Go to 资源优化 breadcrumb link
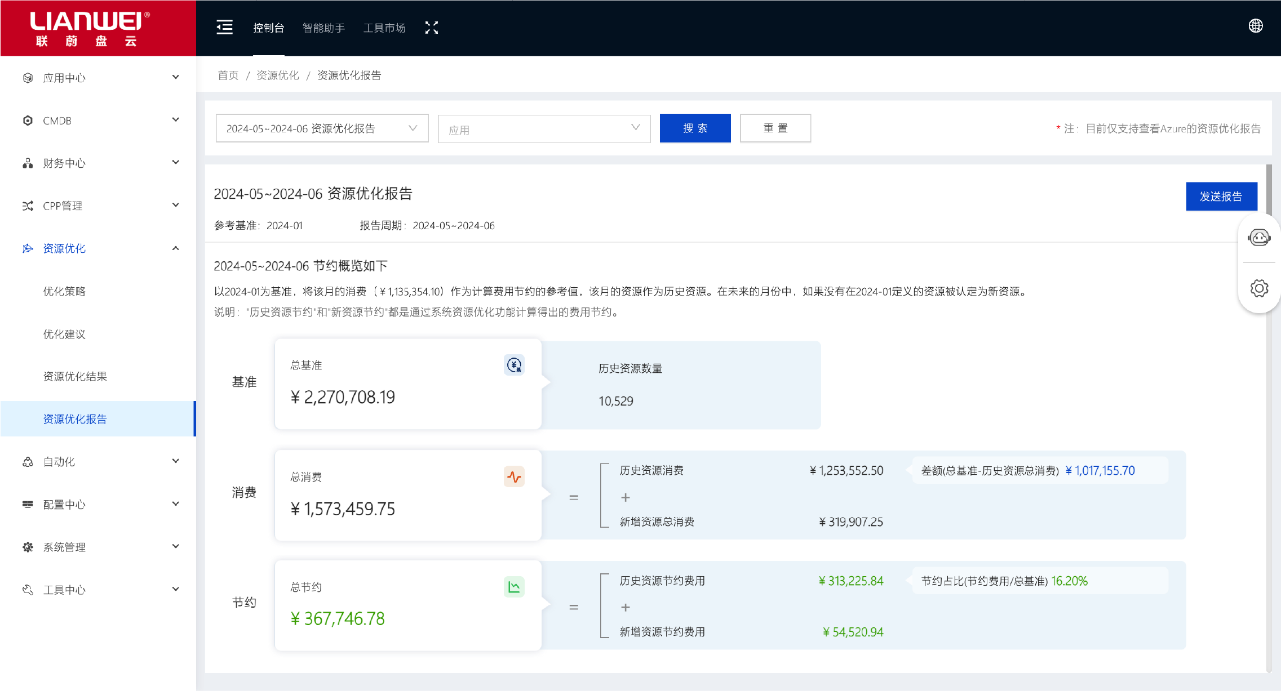1281x691 pixels. (278, 75)
